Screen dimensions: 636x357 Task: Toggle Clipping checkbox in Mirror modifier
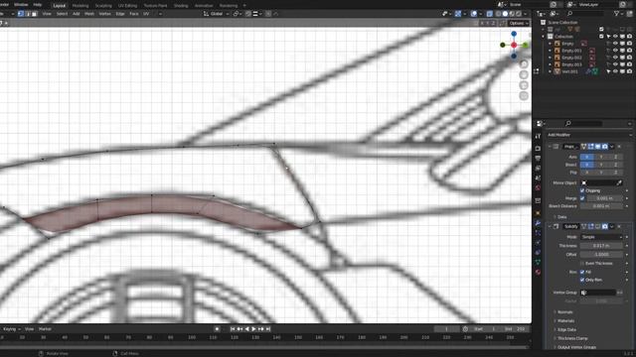pyautogui.click(x=582, y=190)
